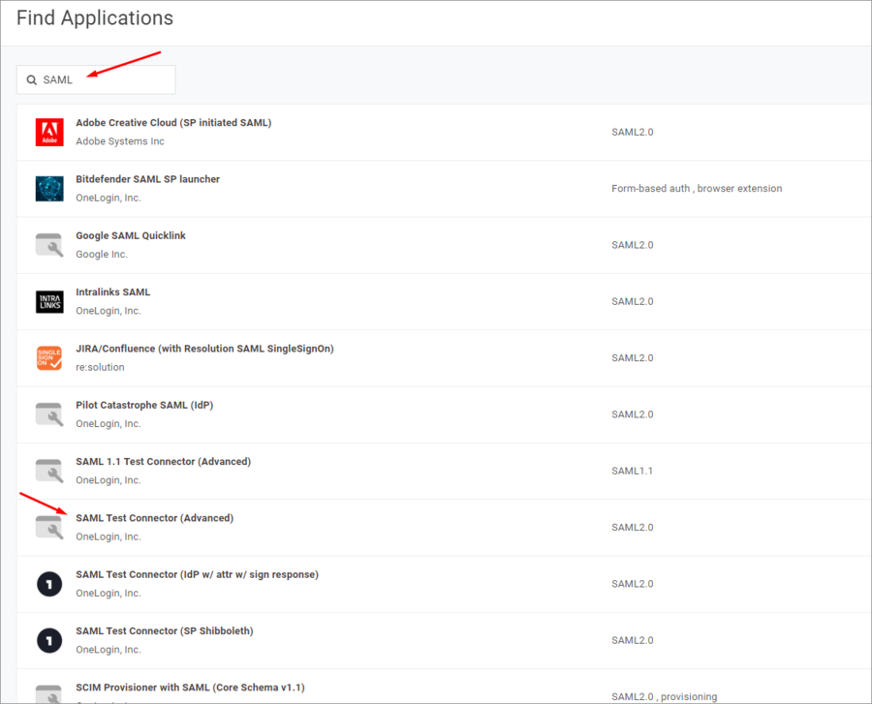Click the SAML 1.1 Test Connector icon
This screenshot has width=872, height=704.
(49, 471)
